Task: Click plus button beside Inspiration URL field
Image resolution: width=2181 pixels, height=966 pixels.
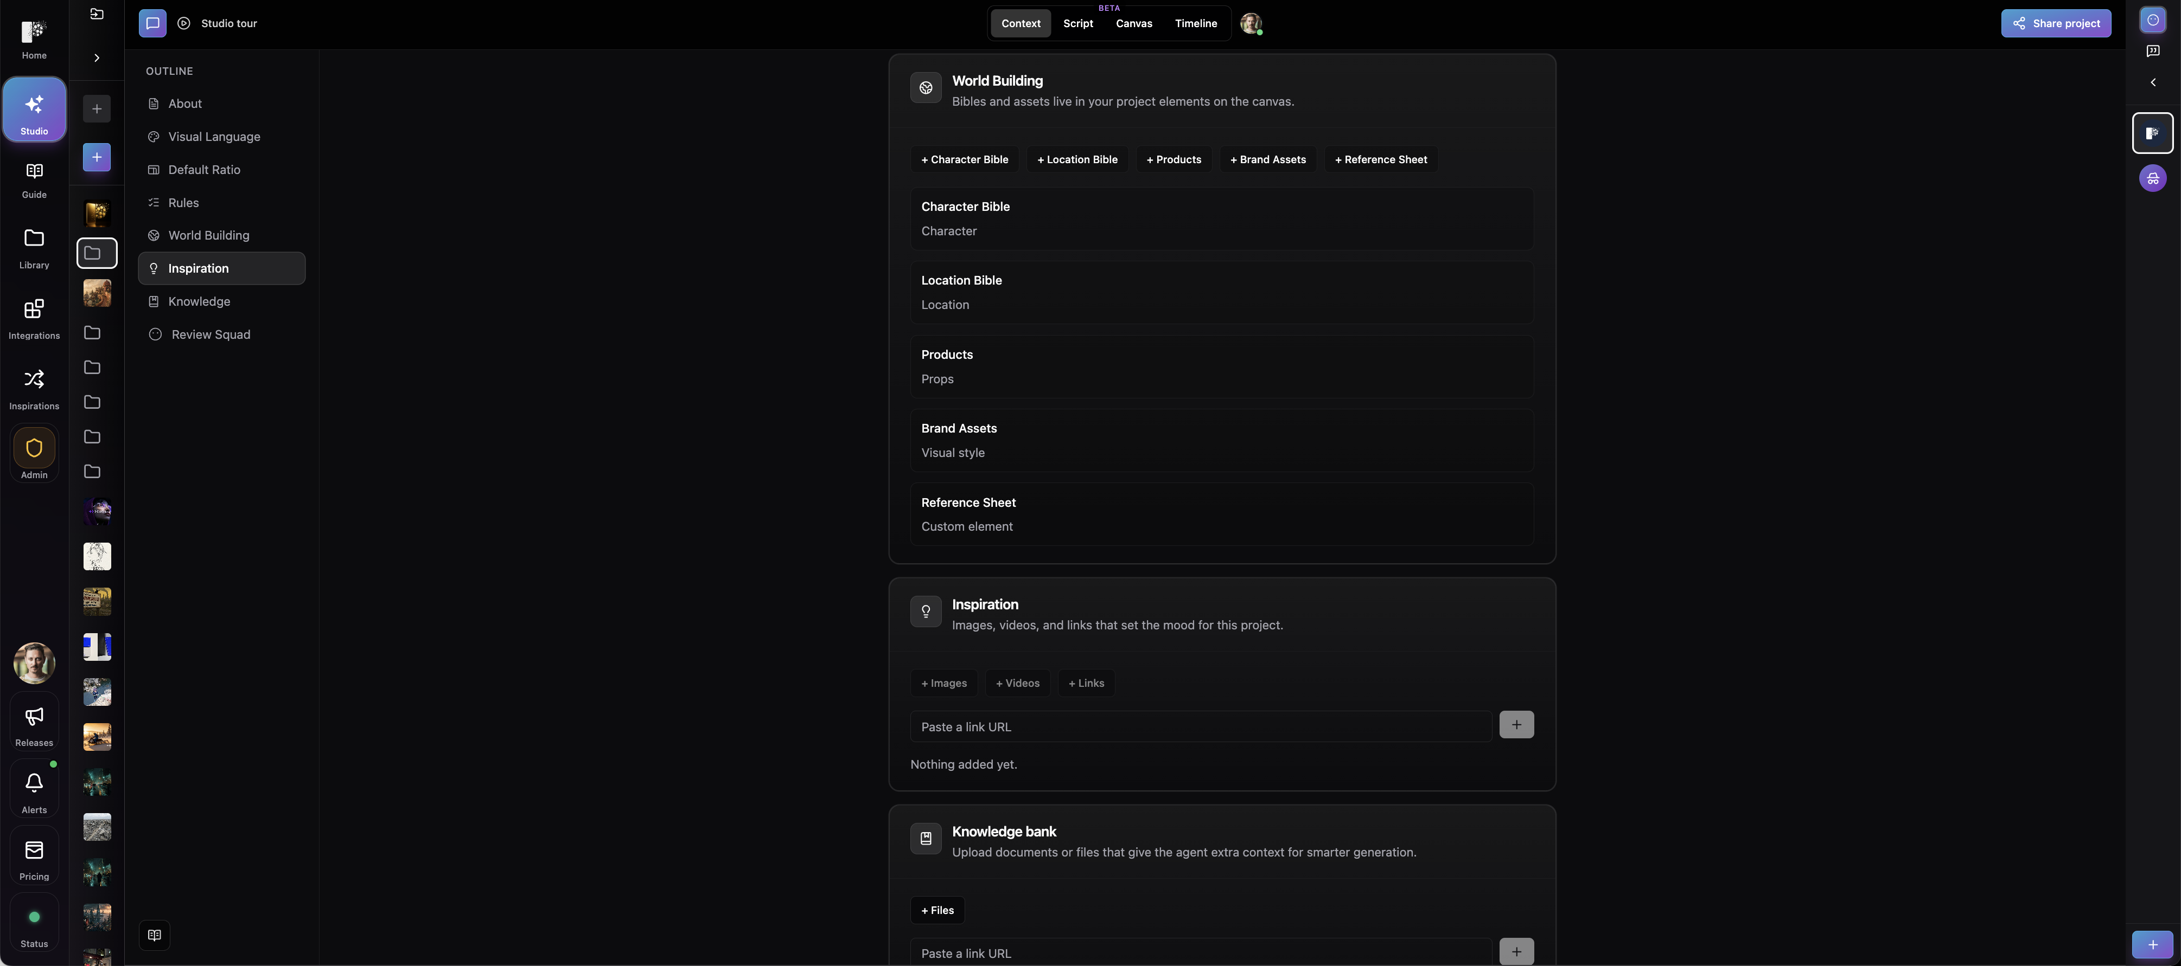Action: click(1516, 725)
